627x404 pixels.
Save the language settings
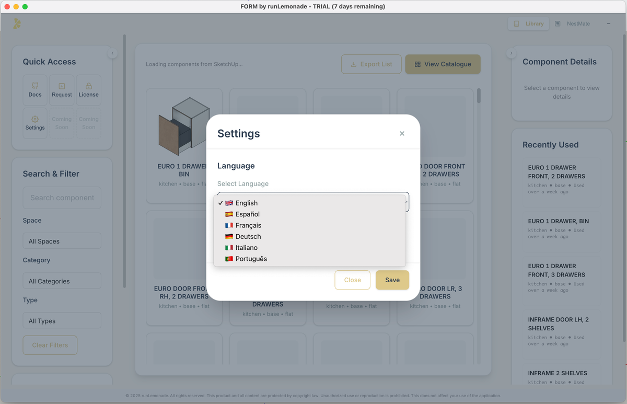392,280
